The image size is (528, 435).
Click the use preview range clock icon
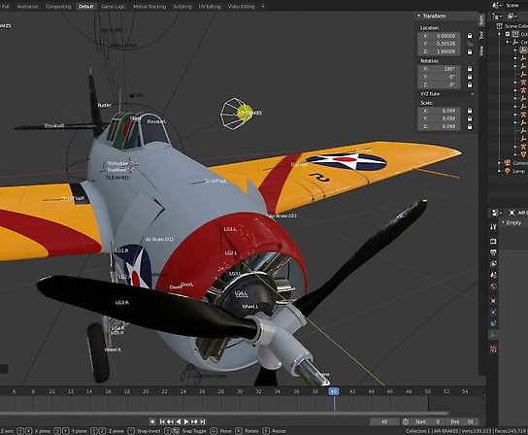click(406, 421)
